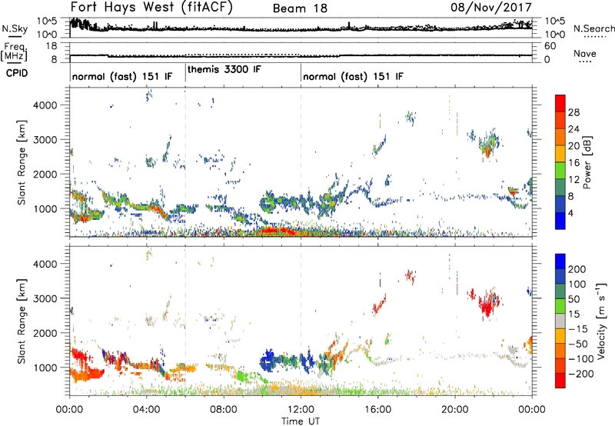Screen dimensions: 615x426
Task: Click the red top of the power colorbar
Action: pyautogui.click(x=560, y=103)
